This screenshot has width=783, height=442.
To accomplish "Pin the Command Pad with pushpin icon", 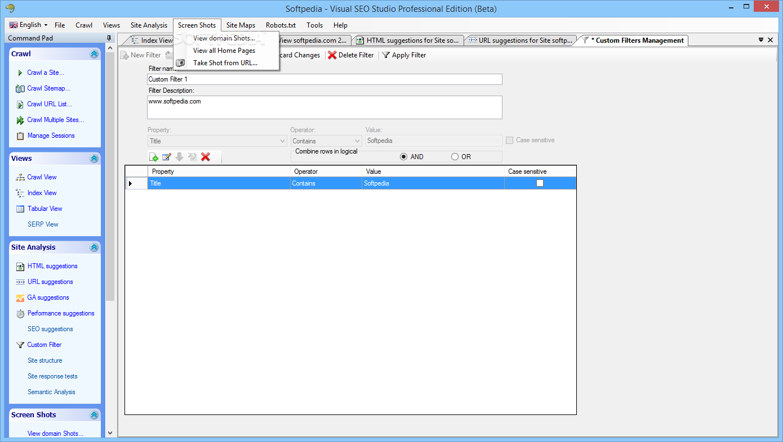I will pos(109,38).
